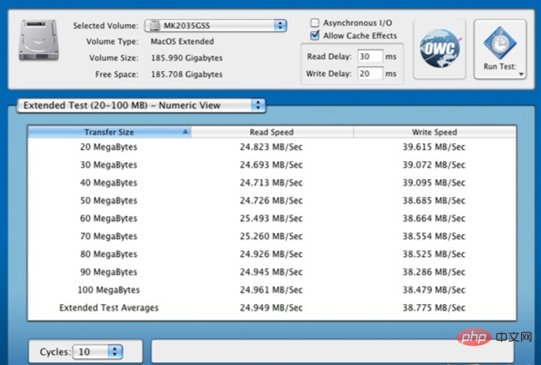The height and width of the screenshot is (365, 541).
Task: Enable the Asynchronous I/O checkbox
Action: 316,22
